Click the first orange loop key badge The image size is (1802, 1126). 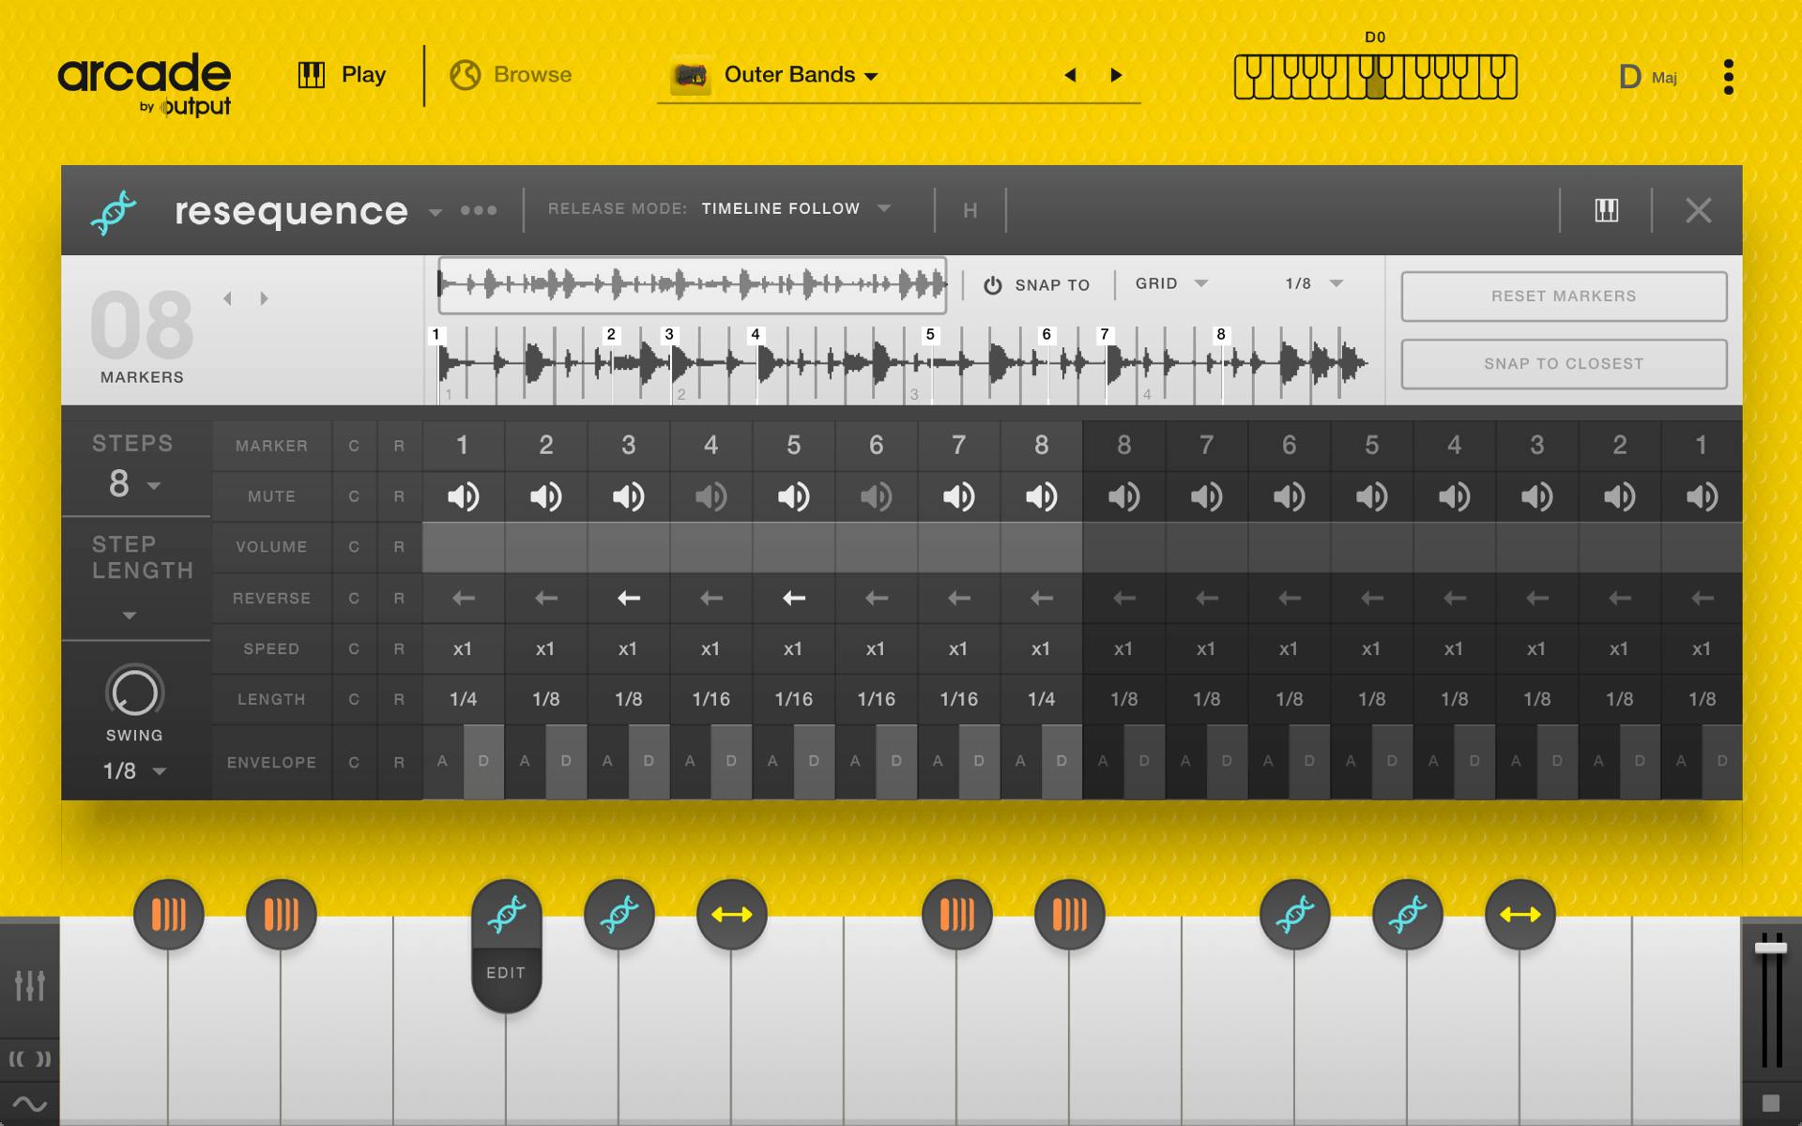coord(169,914)
